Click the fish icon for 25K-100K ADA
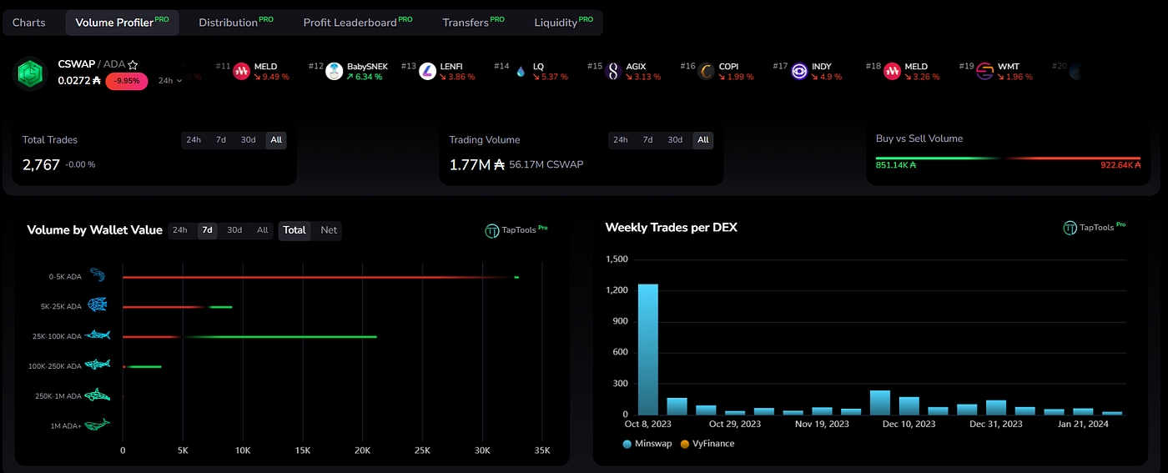This screenshot has height=473, width=1168. point(98,335)
